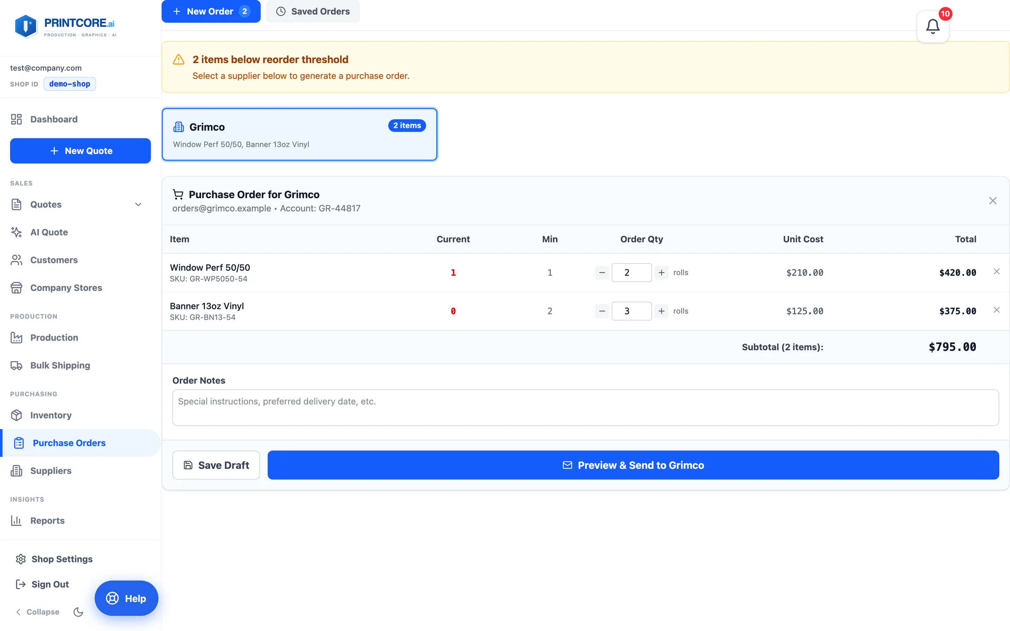Viewport: 1010px width, 631px height.
Task: Edit Window Perf 50/50 order quantity field
Action: point(632,273)
